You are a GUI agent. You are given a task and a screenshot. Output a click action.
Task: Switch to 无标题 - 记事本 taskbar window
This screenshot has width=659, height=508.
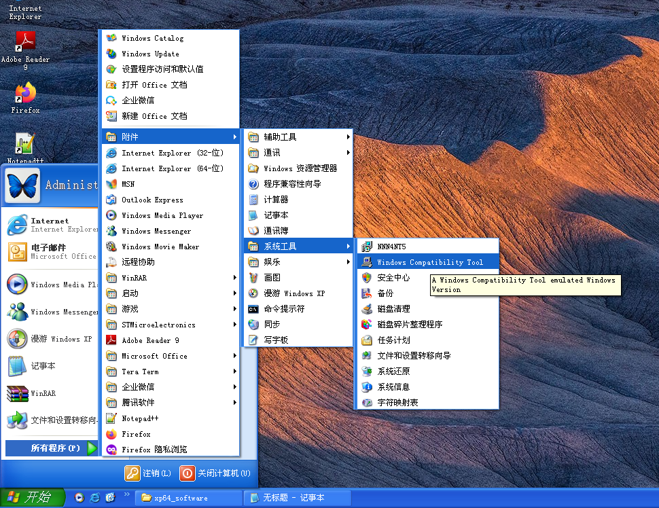[x=298, y=498]
